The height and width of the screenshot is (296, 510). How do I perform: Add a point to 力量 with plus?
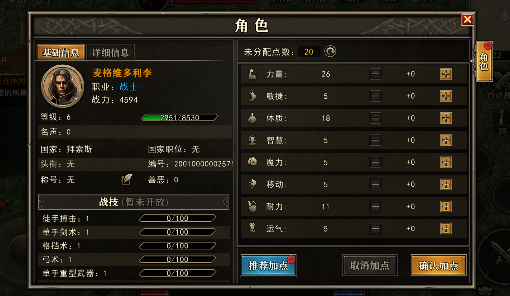tap(446, 74)
